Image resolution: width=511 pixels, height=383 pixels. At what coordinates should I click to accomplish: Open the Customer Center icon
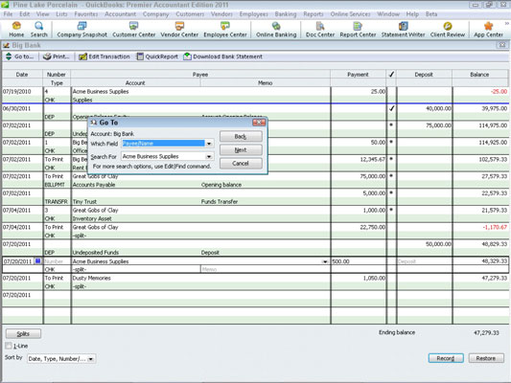tap(133, 30)
